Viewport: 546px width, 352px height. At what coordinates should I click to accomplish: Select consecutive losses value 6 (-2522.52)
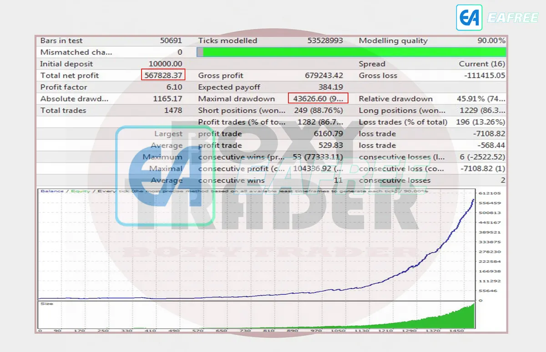click(x=482, y=157)
